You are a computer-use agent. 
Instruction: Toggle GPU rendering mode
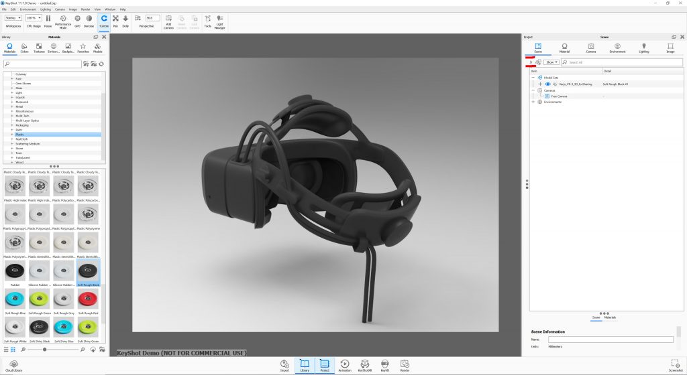77,21
